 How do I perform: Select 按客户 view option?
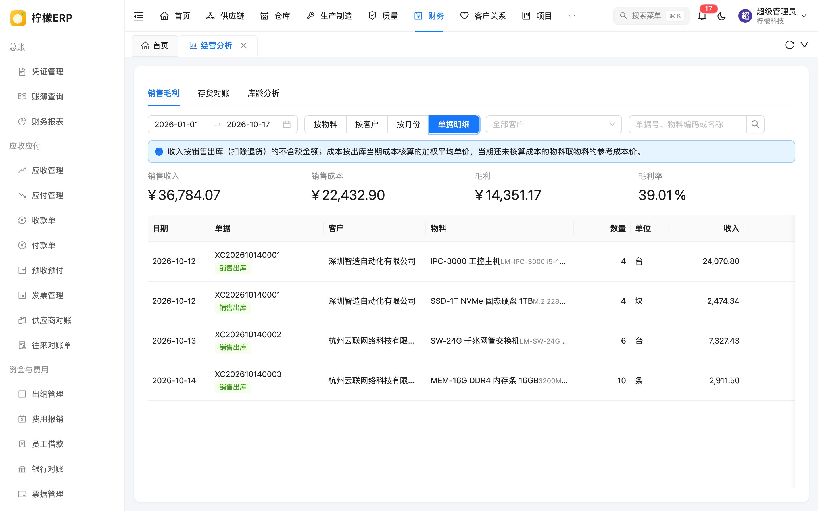pyautogui.click(x=367, y=124)
